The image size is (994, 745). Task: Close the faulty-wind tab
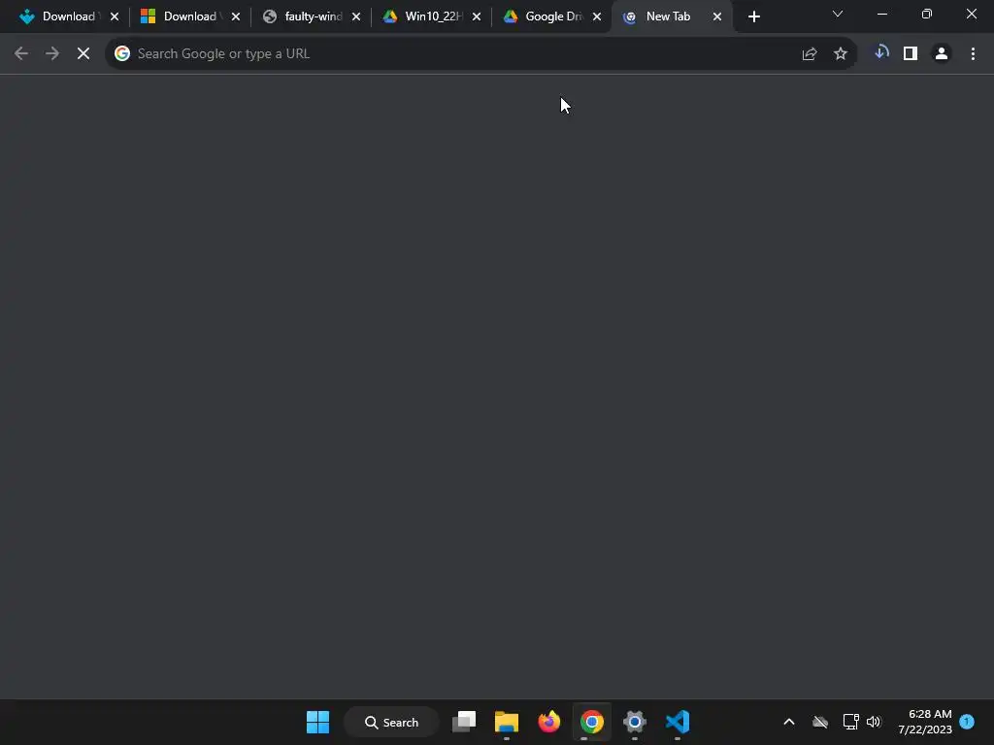tap(356, 17)
